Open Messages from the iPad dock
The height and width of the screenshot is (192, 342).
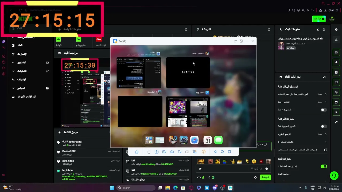point(218,140)
